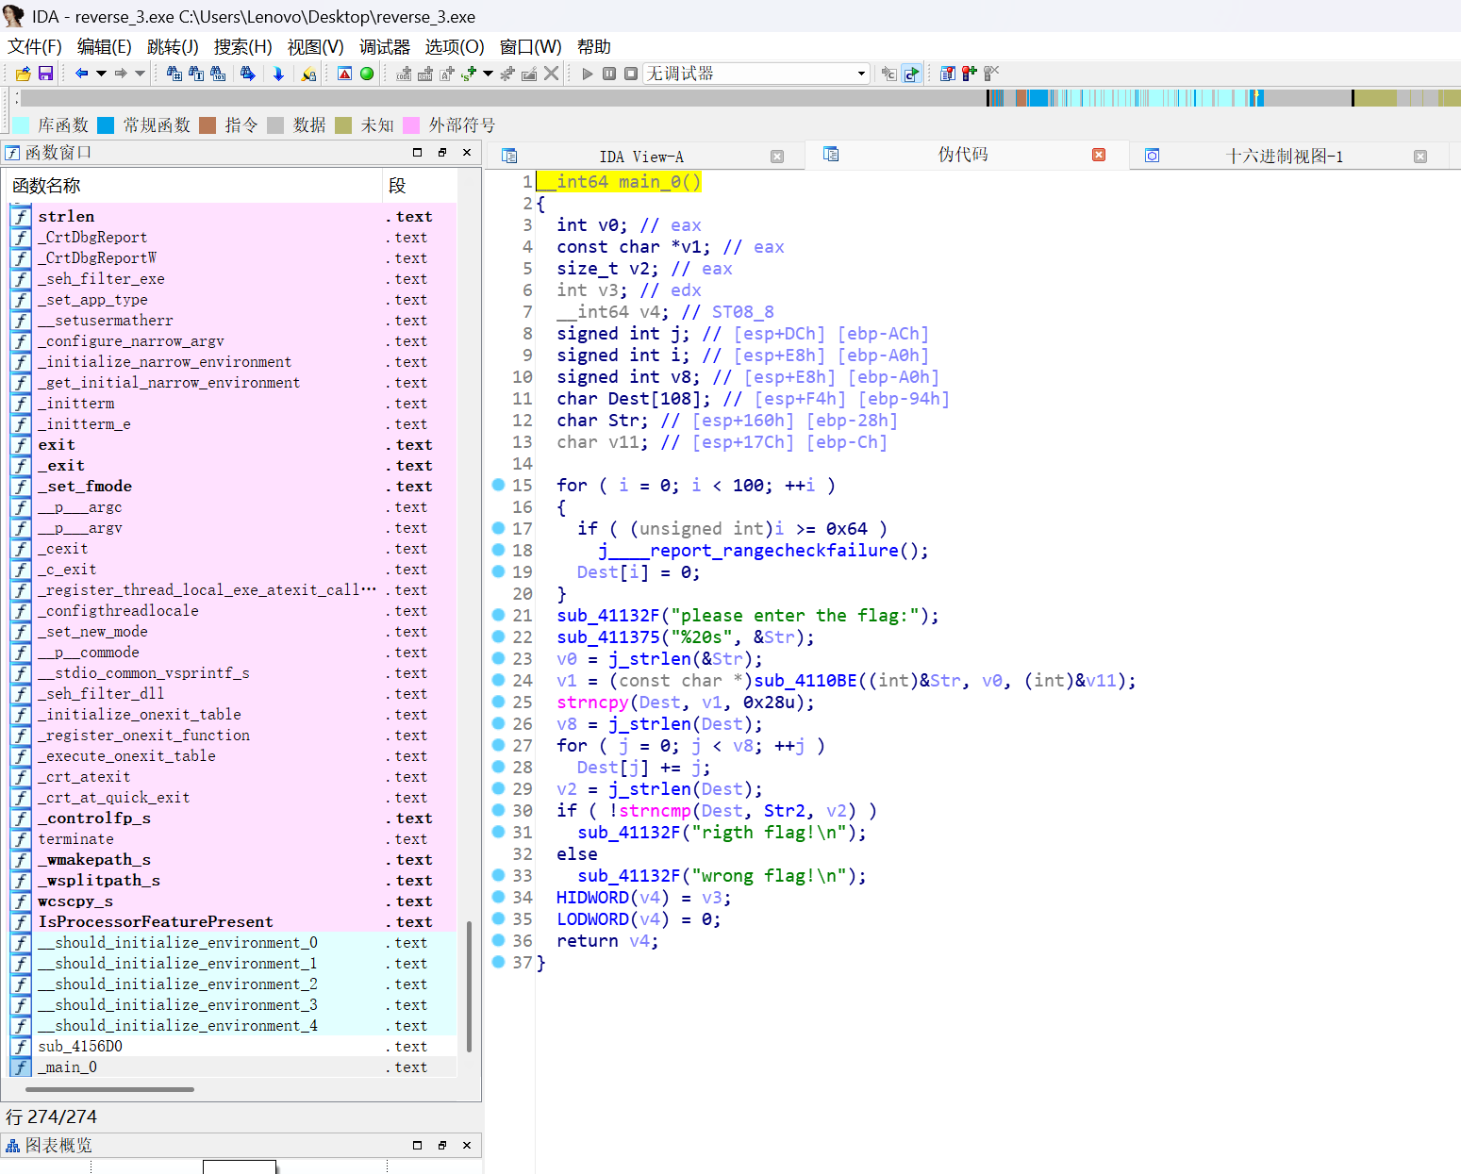
Task: Click the blue 常规函数 legend color swatch
Action: coord(106,125)
